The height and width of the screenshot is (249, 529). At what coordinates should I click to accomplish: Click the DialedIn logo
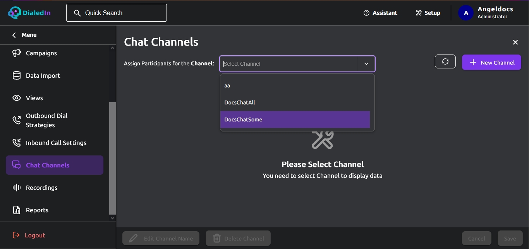click(x=29, y=13)
